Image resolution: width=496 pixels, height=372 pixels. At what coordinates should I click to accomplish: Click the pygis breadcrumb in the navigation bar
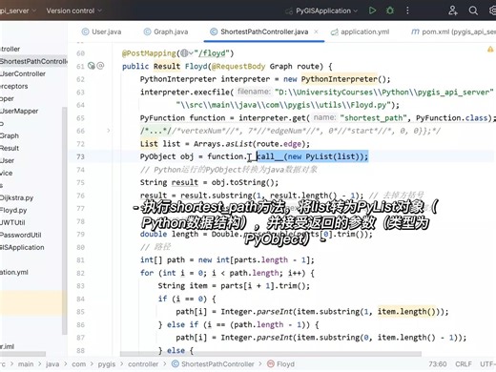(x=107, y=364)
